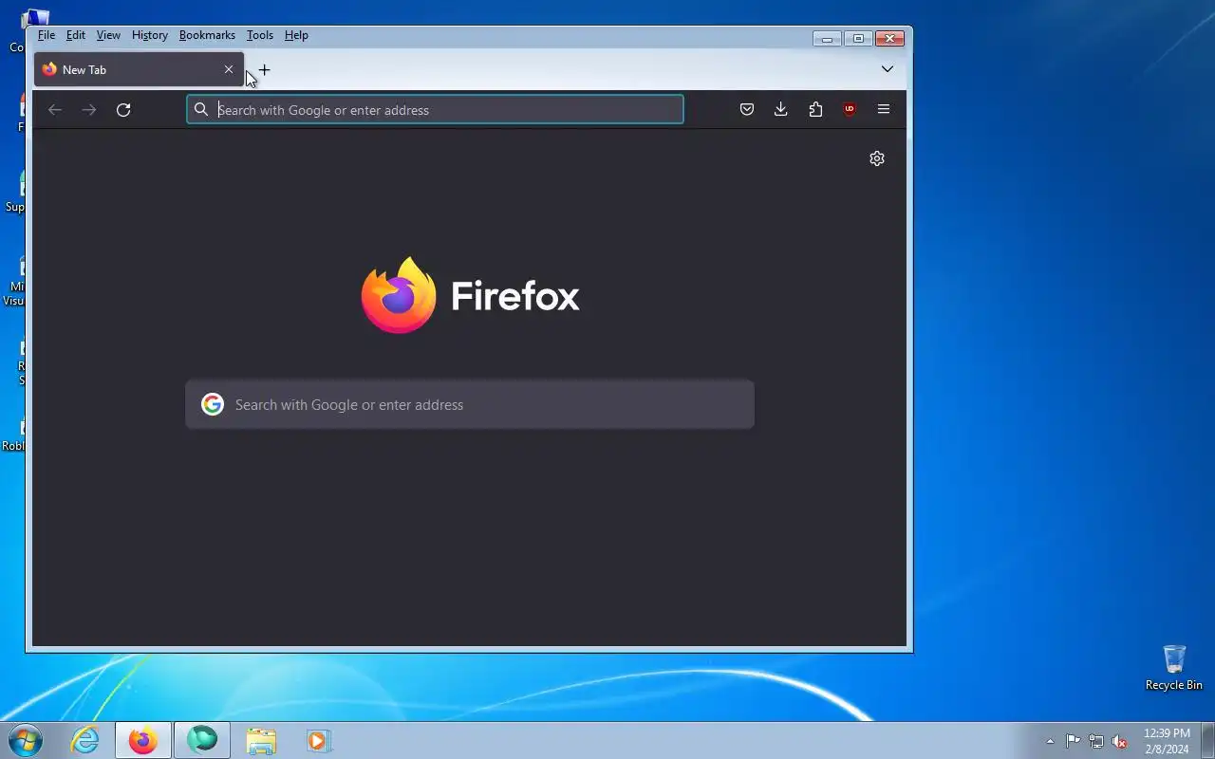Focus the address bar search field
Image resolution: width=1215 pixels, height=759 pixels.
435,110
